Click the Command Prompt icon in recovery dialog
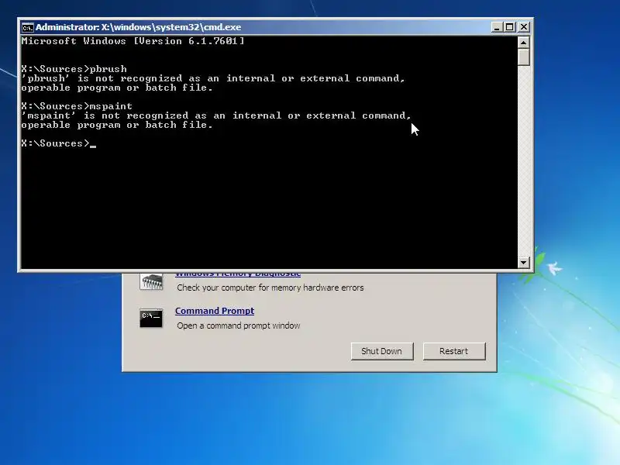The width and height of the screenshot is (620, 465). 151,318
